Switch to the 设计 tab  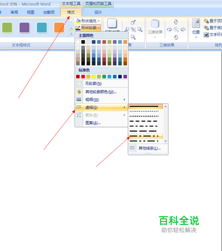(x=98, y=12)
